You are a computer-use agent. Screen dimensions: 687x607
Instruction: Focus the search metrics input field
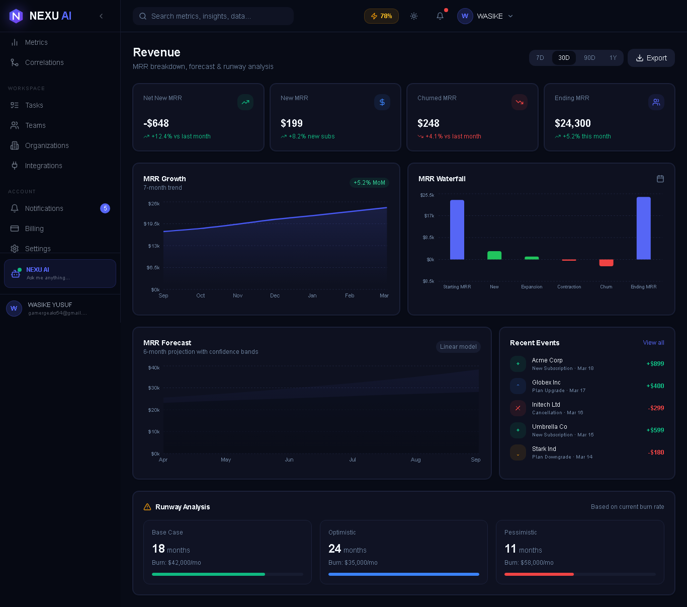[213, 16]
